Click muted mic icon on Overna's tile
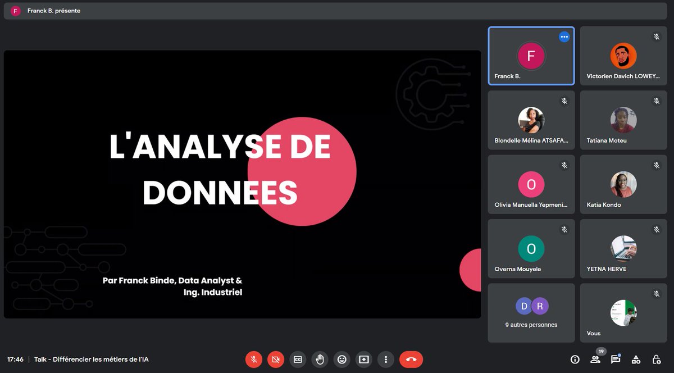Viewport: 674px width, 373px height. point(564,230)
